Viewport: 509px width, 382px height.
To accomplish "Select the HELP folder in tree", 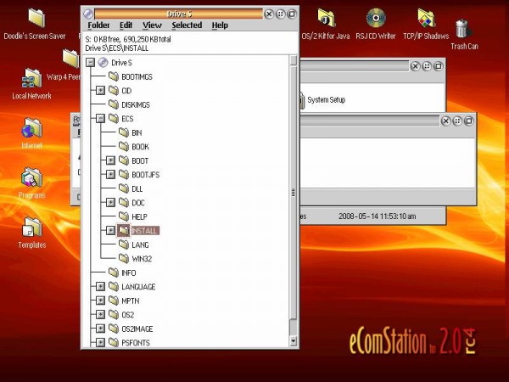I will (139, 216).
